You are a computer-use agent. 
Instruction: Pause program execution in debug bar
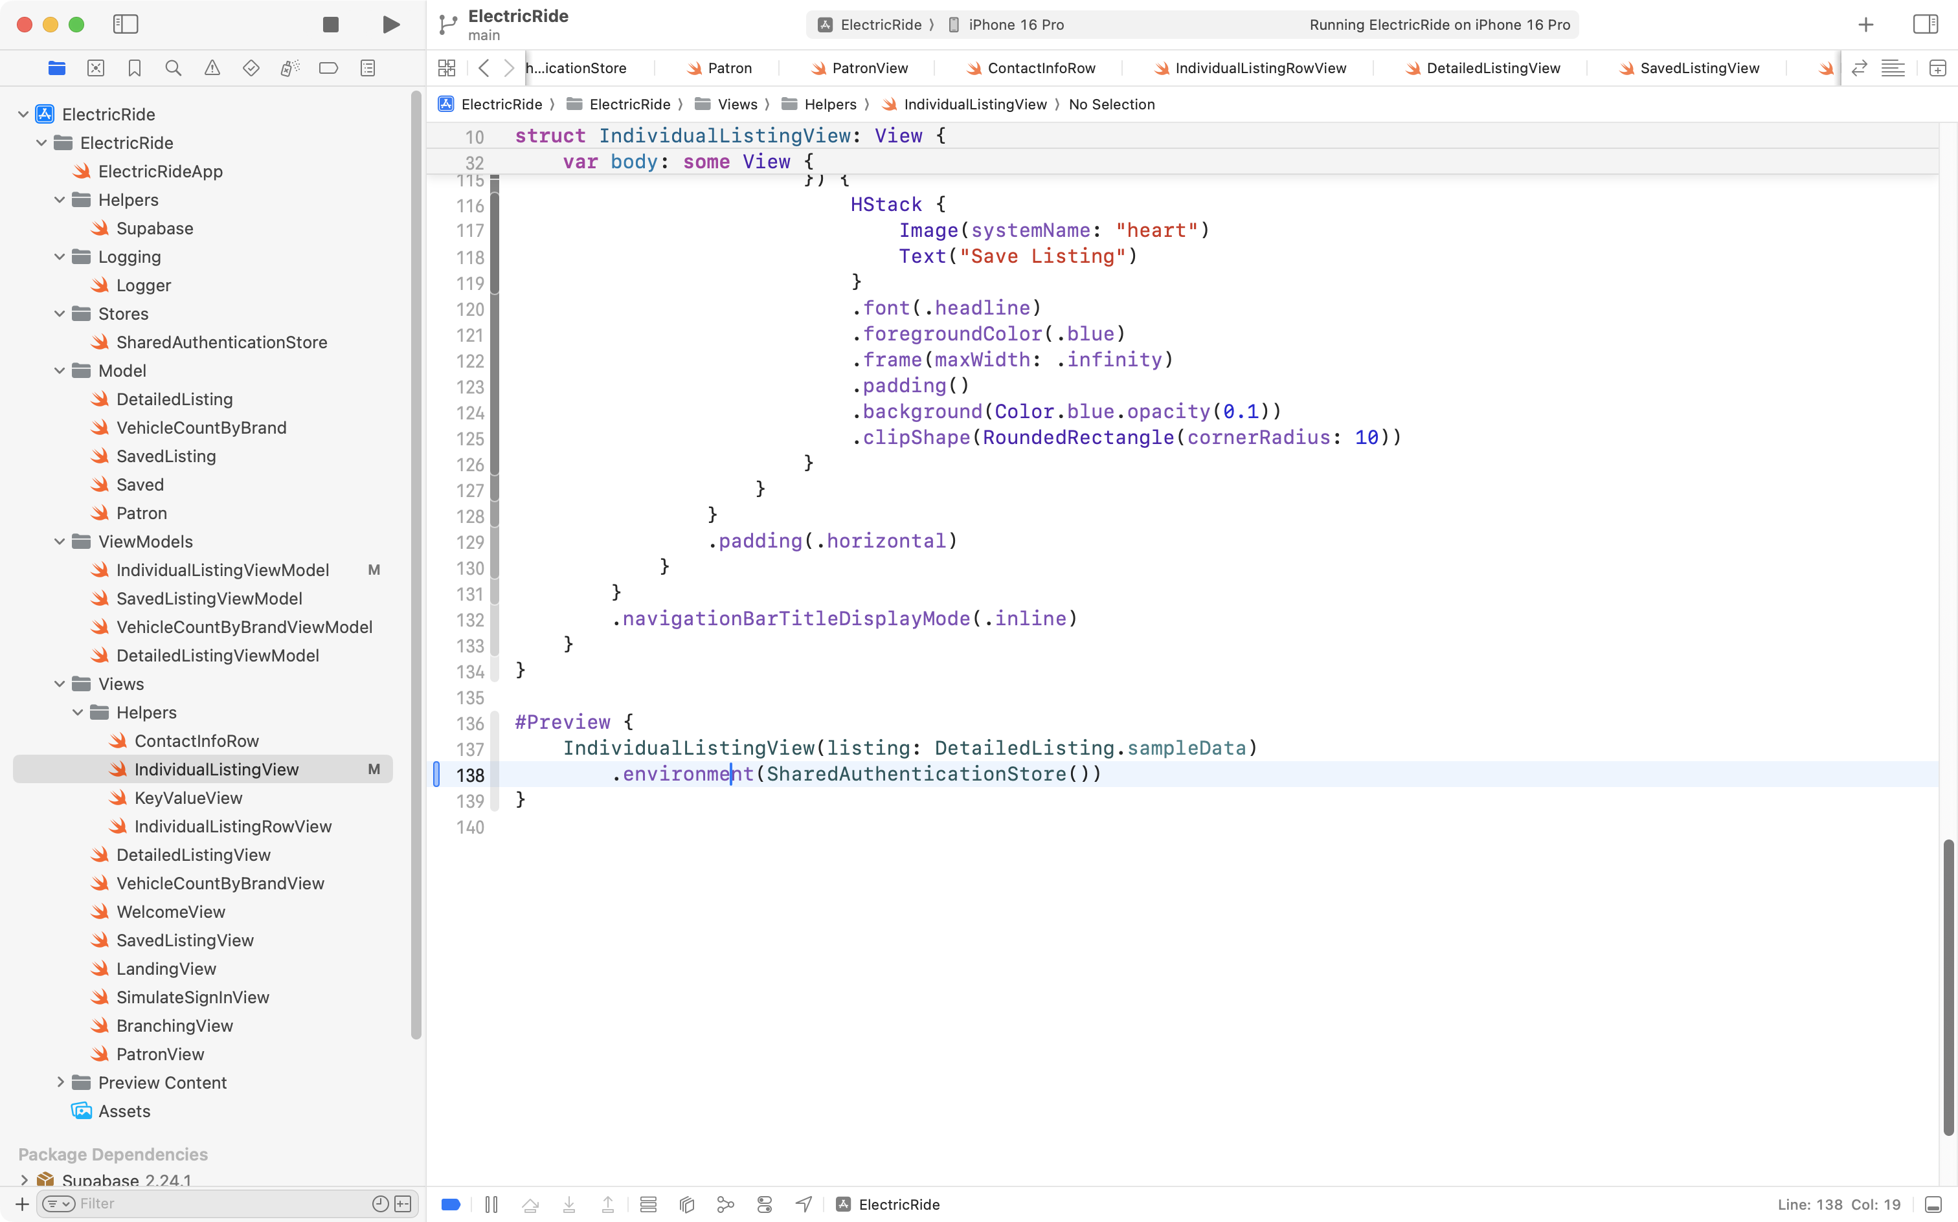491,1205
